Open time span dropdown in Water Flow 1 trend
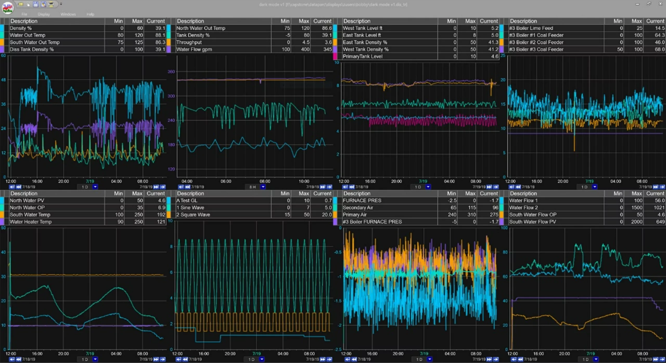 (x=596, y=359)
